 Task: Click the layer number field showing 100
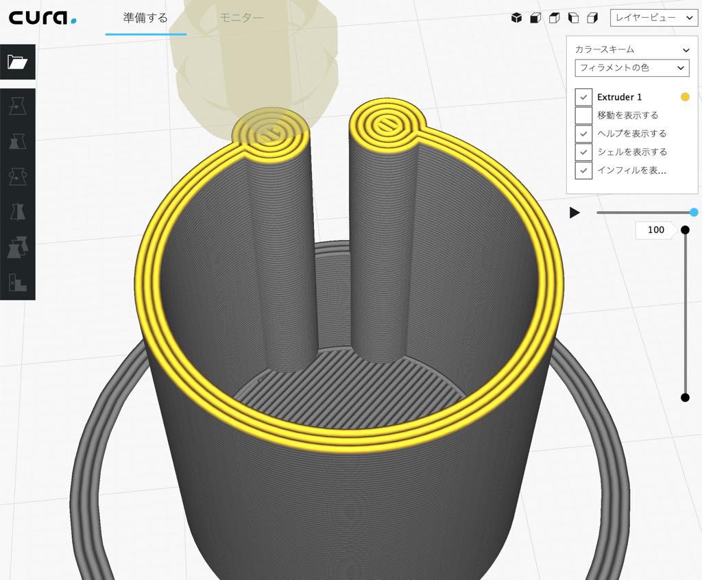tap(655, 230)
